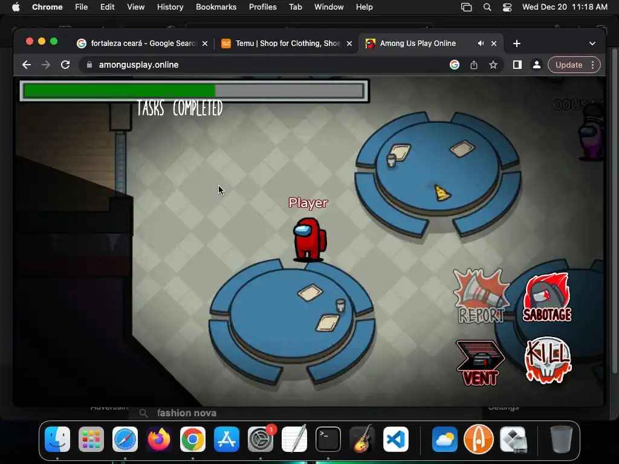
Task: Bookmark this page with the star icon
Action: [x=493, y=65]
